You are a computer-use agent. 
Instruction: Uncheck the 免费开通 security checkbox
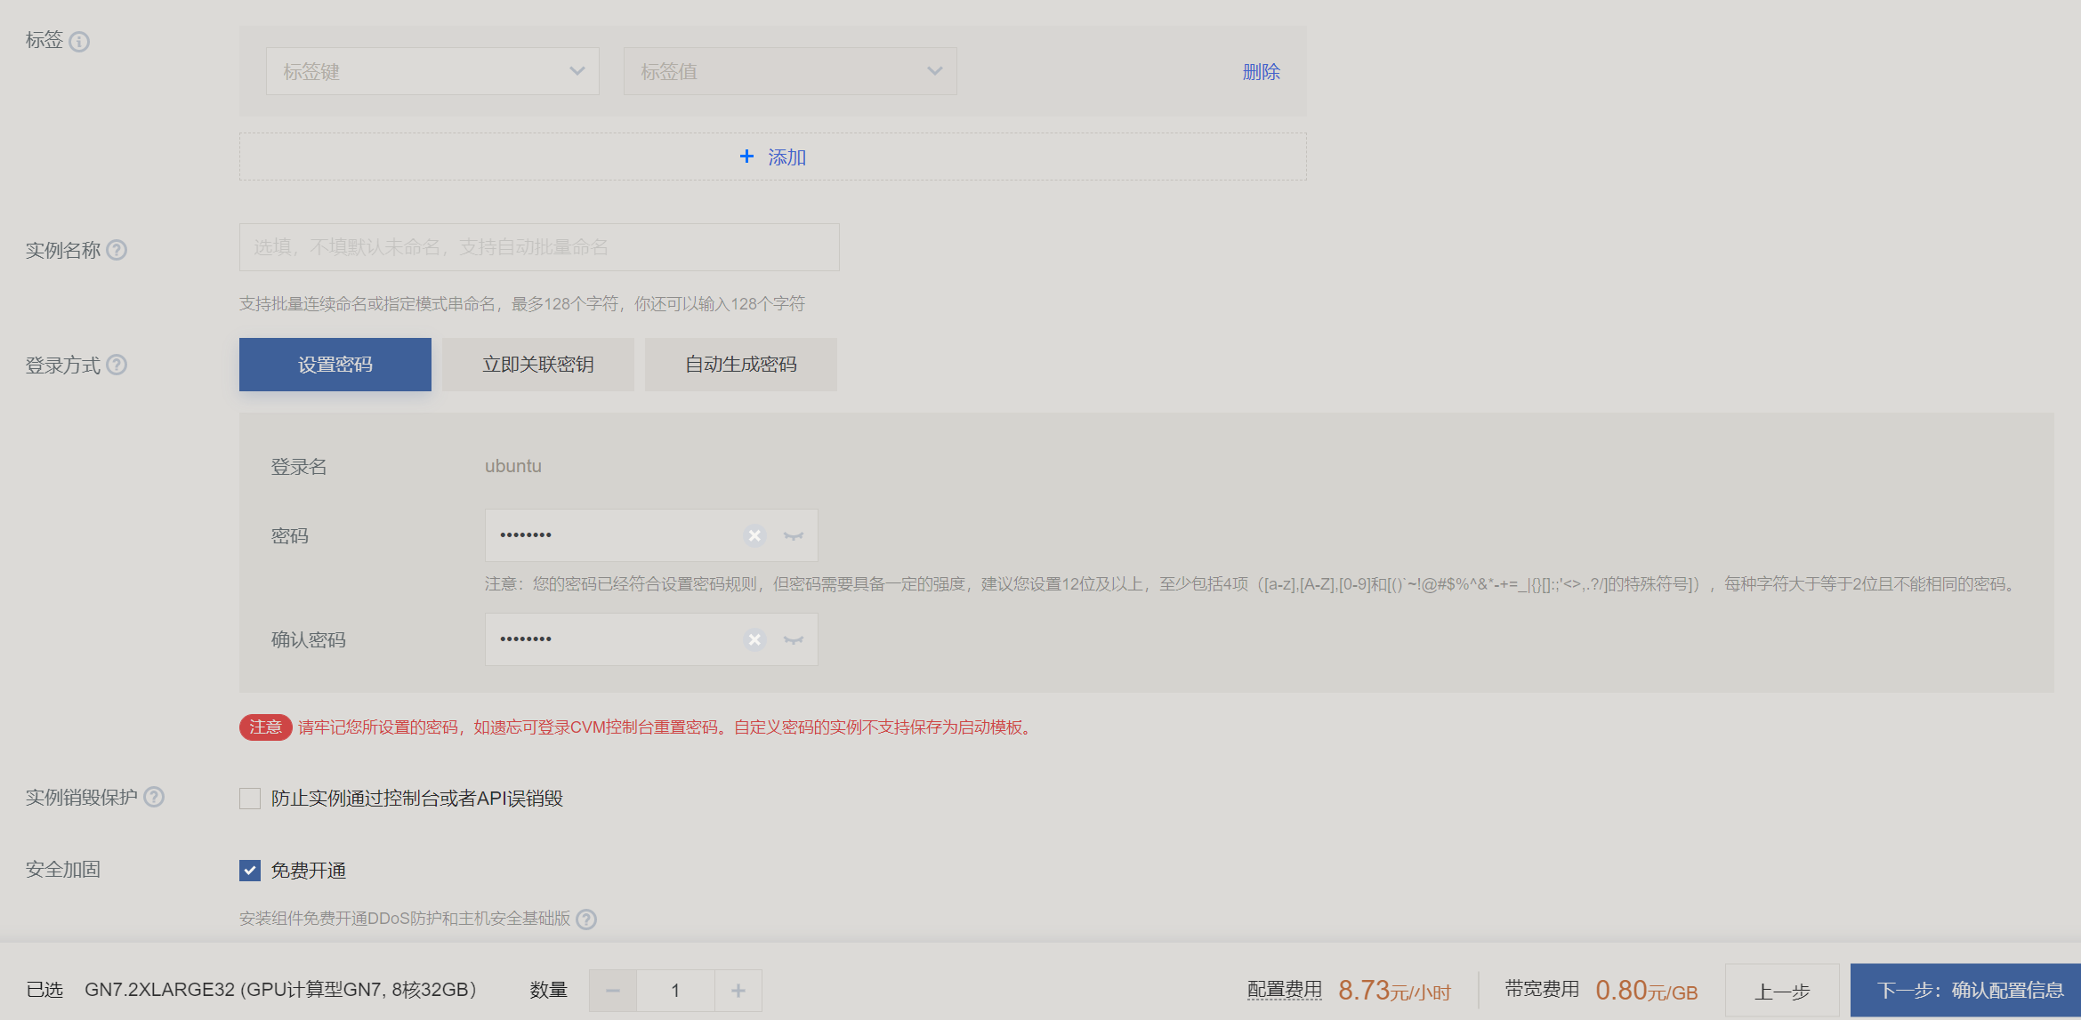(250, 871)
